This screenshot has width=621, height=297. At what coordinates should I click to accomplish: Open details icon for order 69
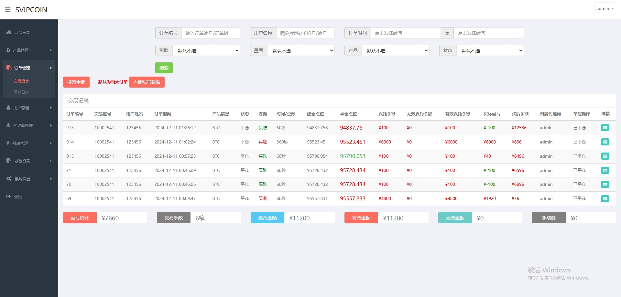click(x=605, y=199)
